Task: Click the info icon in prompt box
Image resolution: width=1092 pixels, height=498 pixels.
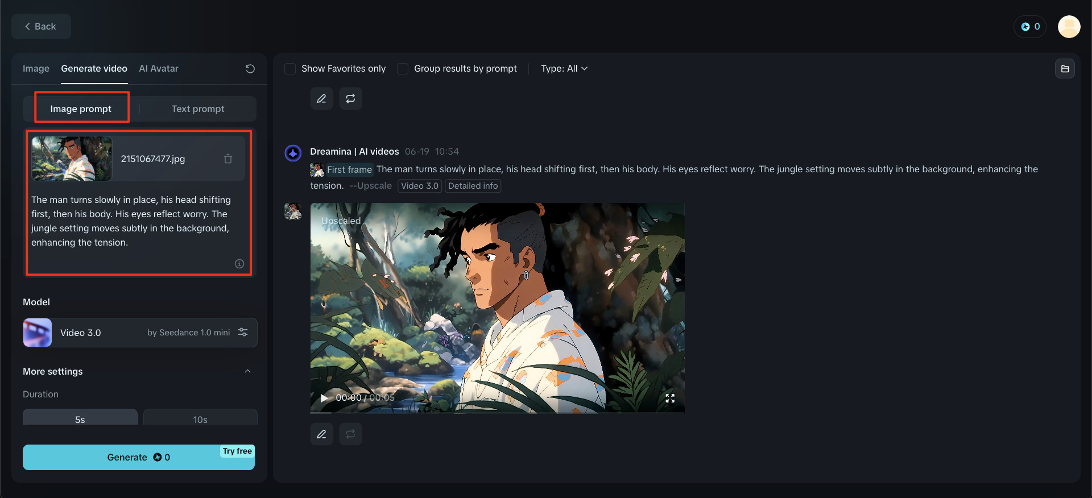Action: point(239,264)
